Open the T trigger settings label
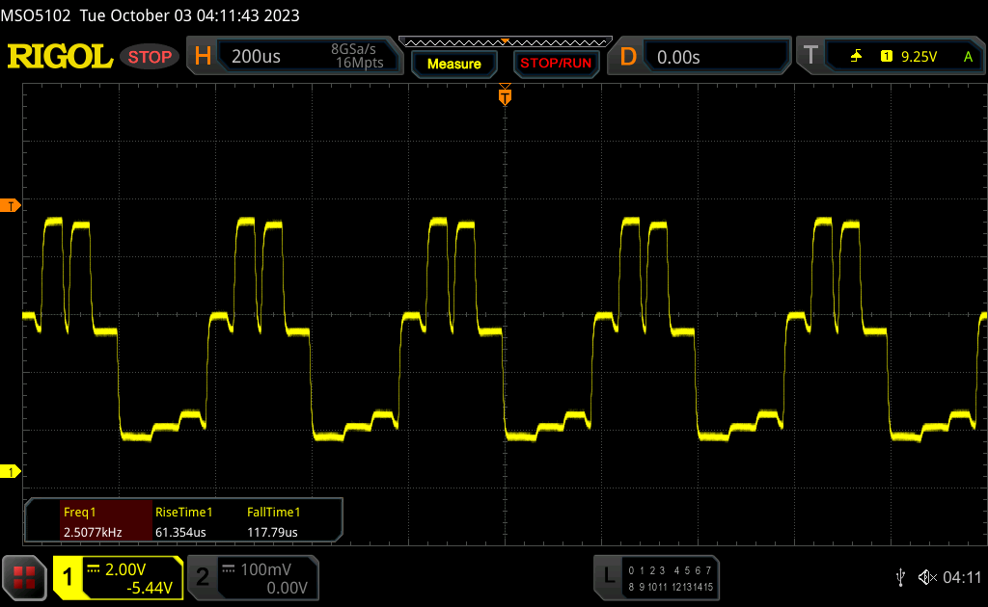The height and width of the screenshot is (607, 988). (810, 57)
